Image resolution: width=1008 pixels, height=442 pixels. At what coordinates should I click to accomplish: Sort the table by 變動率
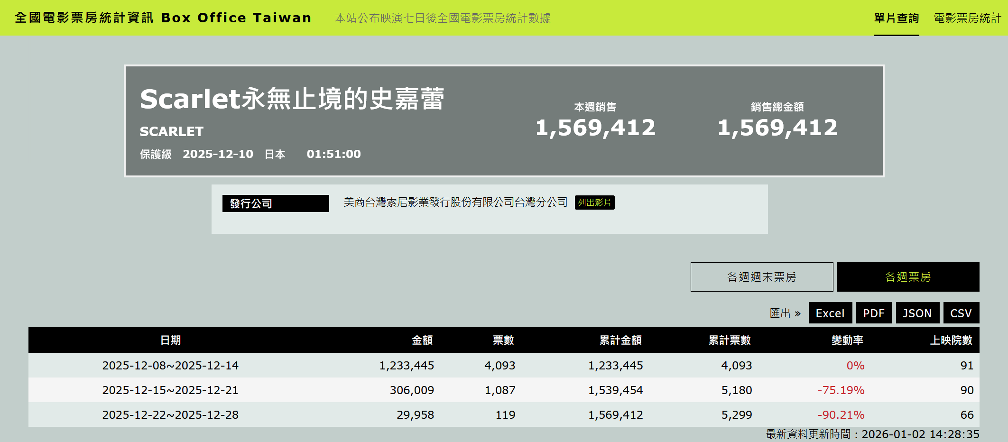[847, 340]
